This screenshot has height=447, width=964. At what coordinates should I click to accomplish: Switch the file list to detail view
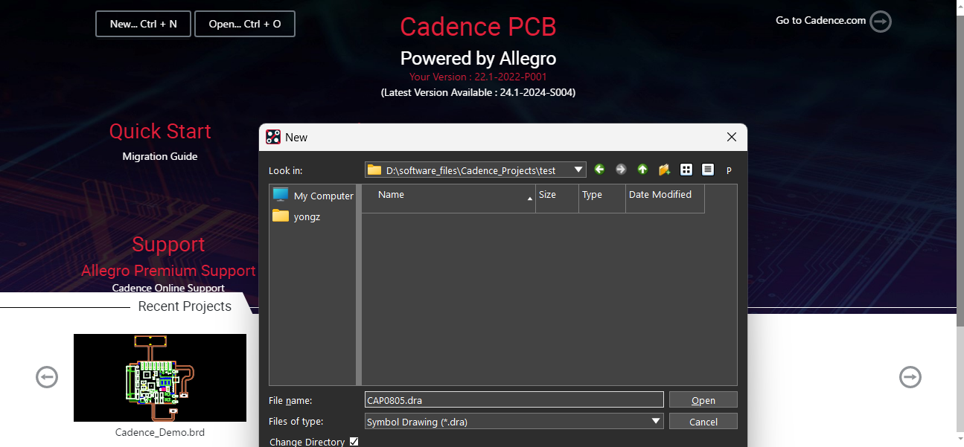708,170
